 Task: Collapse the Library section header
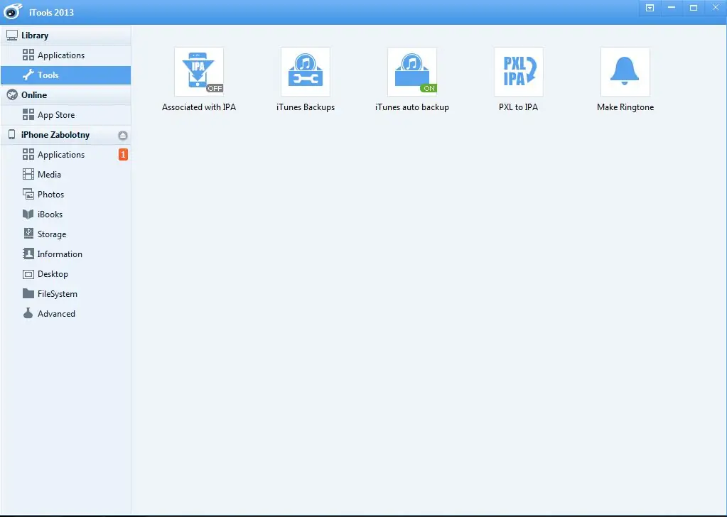coord(66,36)
